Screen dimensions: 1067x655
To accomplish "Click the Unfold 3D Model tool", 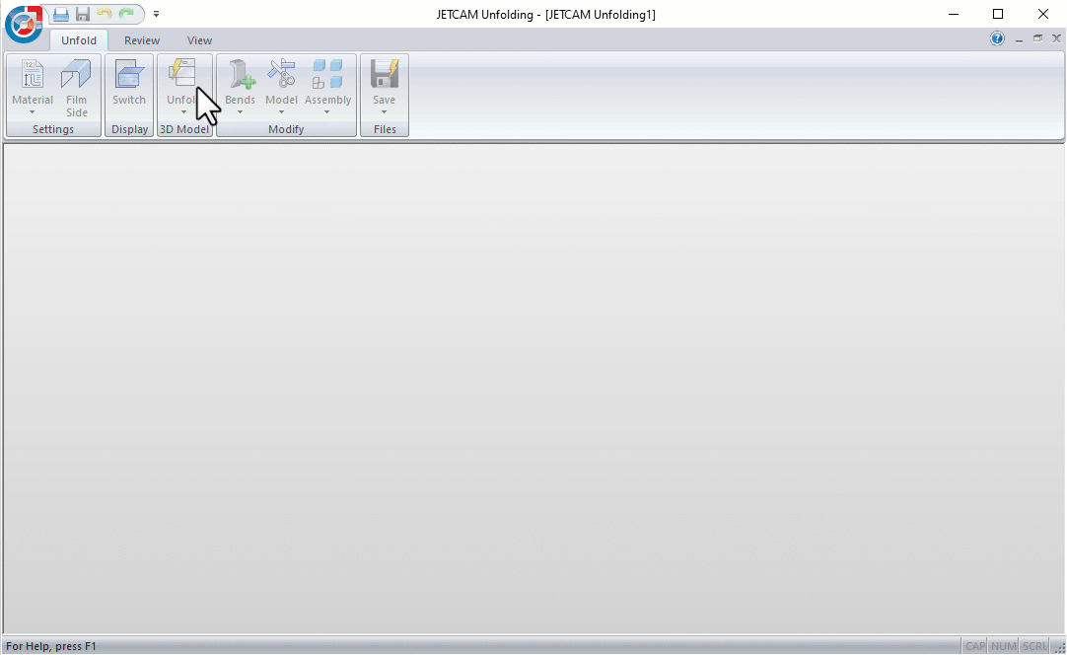I will [x=182, y=87].
